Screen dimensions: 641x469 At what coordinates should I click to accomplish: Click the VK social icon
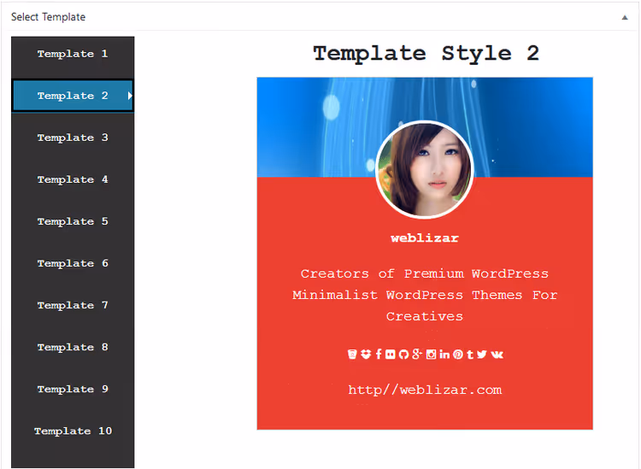[x=497, y=355]
